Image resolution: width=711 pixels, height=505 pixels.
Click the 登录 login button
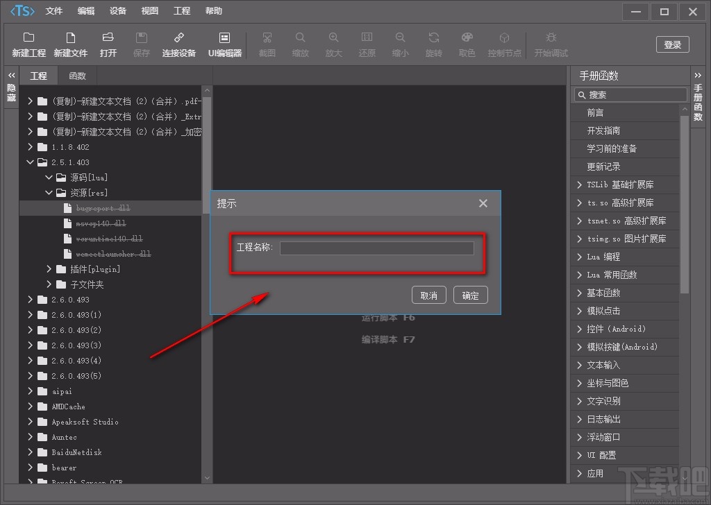672,44
